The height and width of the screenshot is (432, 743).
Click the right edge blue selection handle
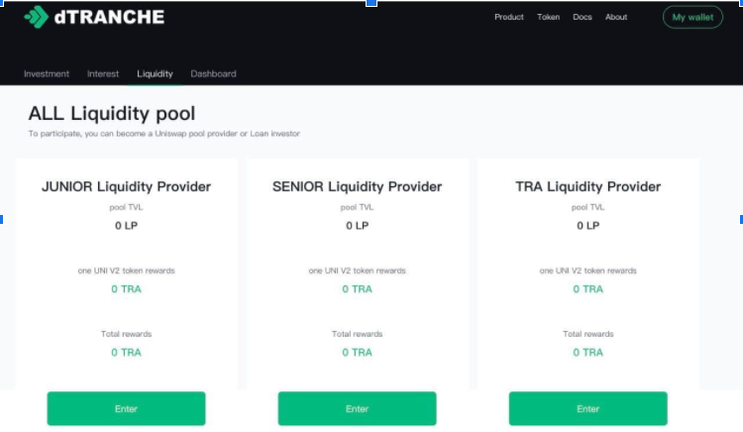coord(741,219)
